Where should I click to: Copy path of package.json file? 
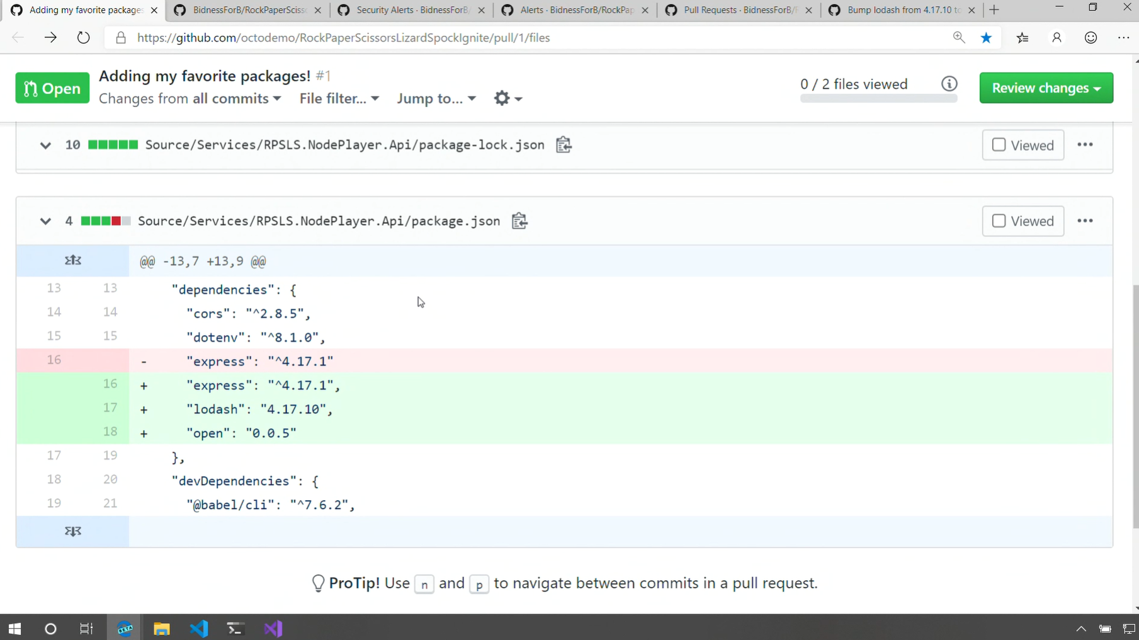pyautogui.click(x=519, y=221)
